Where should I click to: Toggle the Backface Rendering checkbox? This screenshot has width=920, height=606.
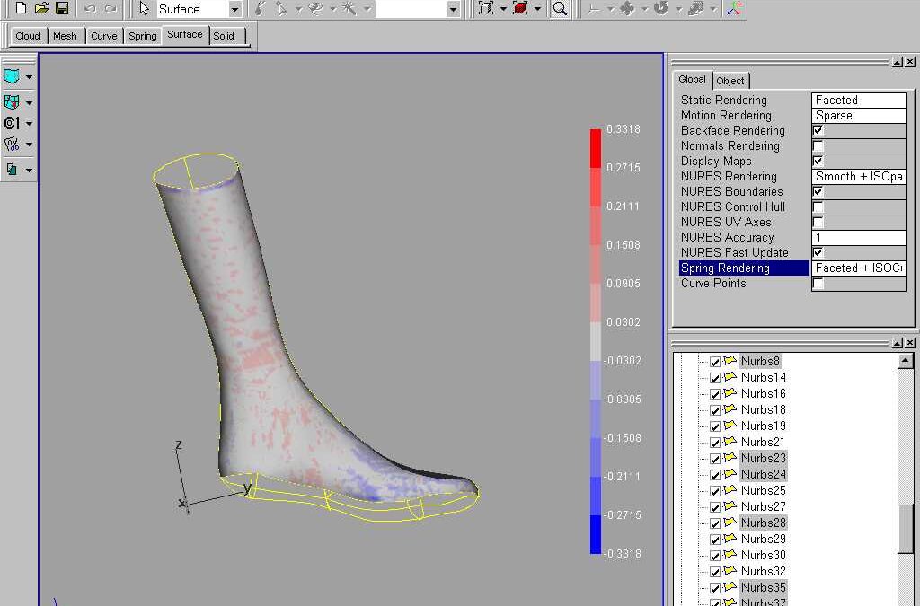coord(818,131)
